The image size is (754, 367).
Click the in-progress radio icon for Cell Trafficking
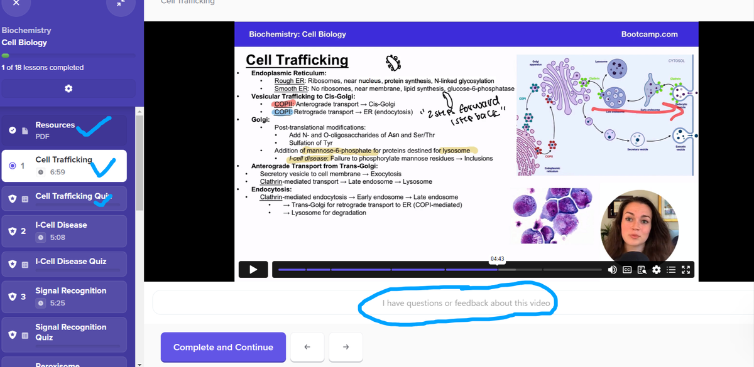coord(13,166)
